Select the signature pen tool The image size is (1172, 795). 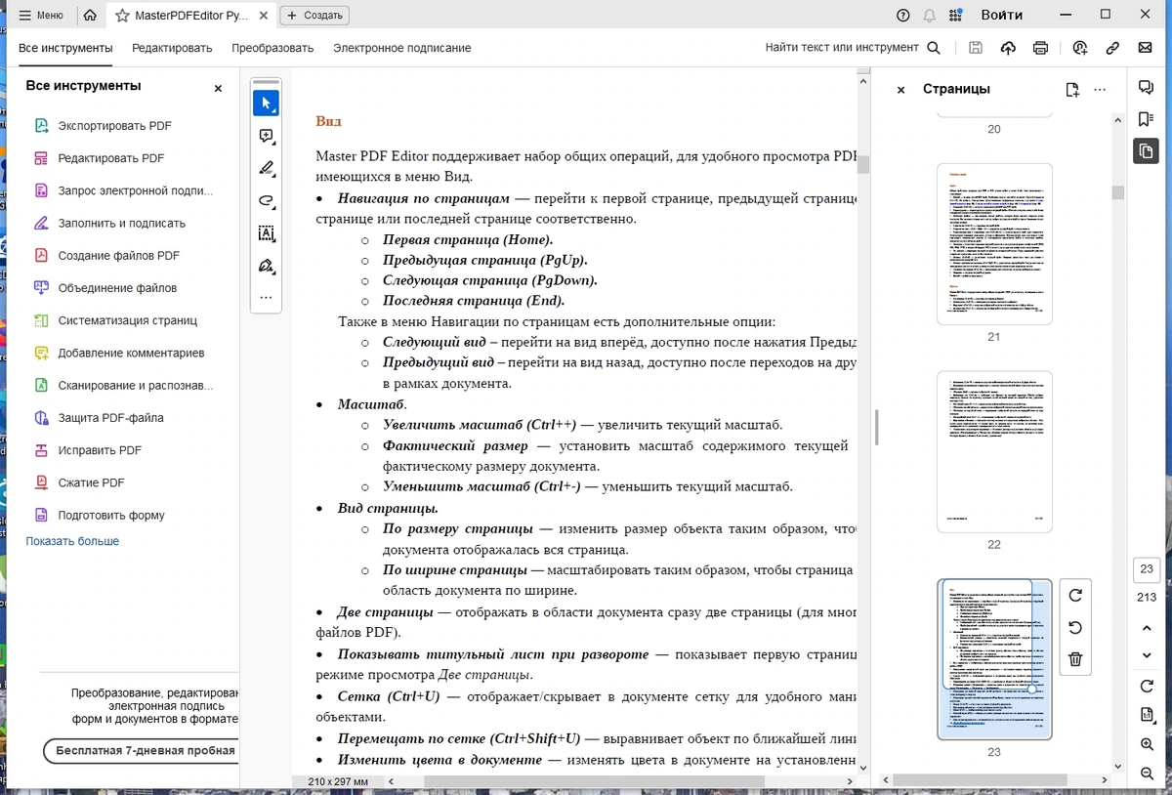[x=266, y=266]
